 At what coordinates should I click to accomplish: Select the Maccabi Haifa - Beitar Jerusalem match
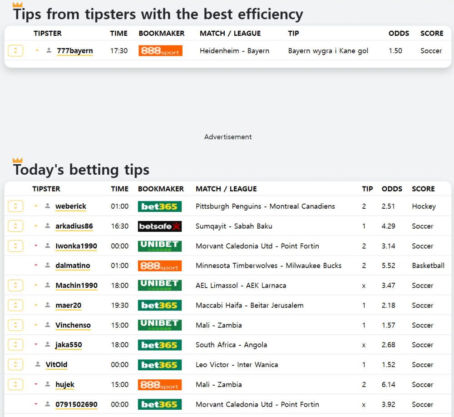pyautogui.click(x=250, y=305)
